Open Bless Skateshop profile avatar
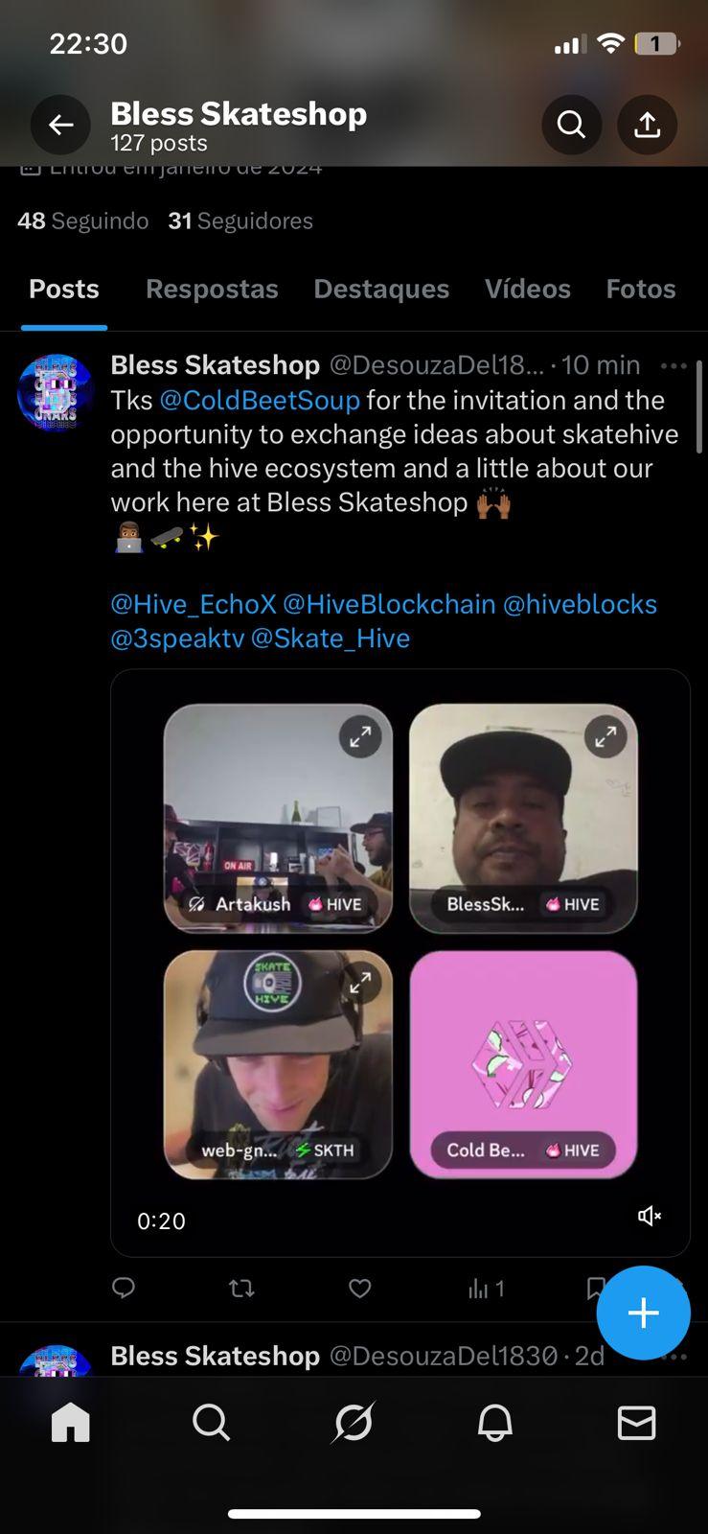The width and height of the screenshot is (708, 1534). 56,392
